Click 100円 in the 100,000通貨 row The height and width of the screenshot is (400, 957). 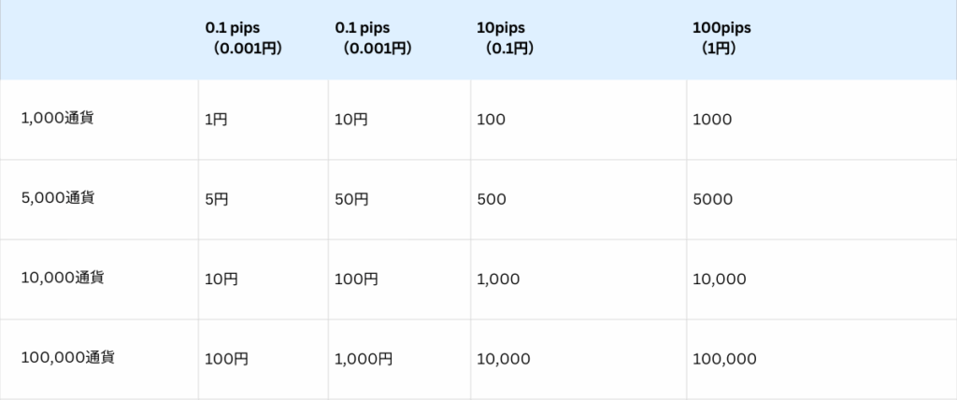click(x=225, y=359)
